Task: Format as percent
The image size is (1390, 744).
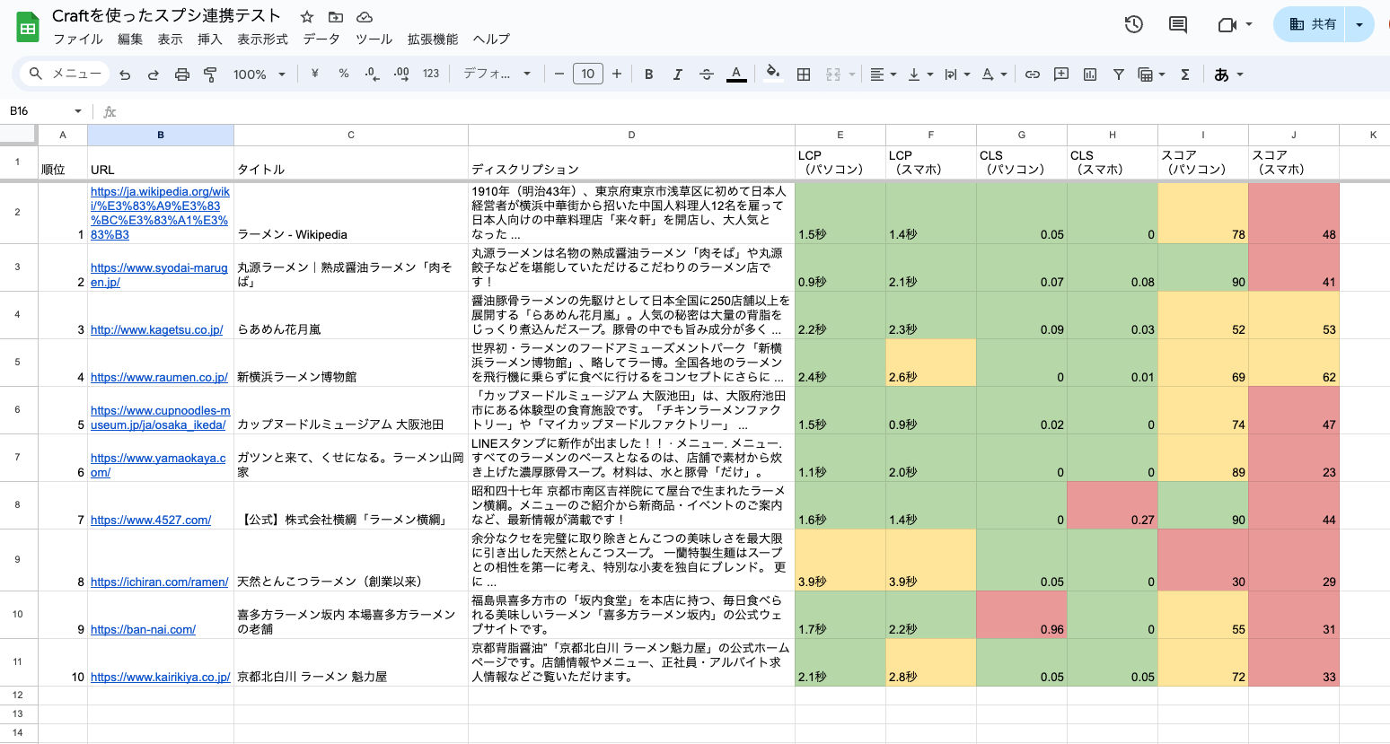Action: [344, 74]
